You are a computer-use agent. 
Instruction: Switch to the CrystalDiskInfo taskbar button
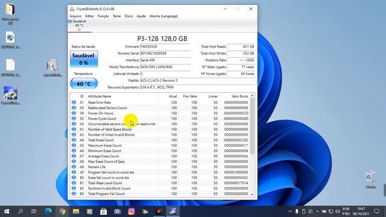[172, 212]
